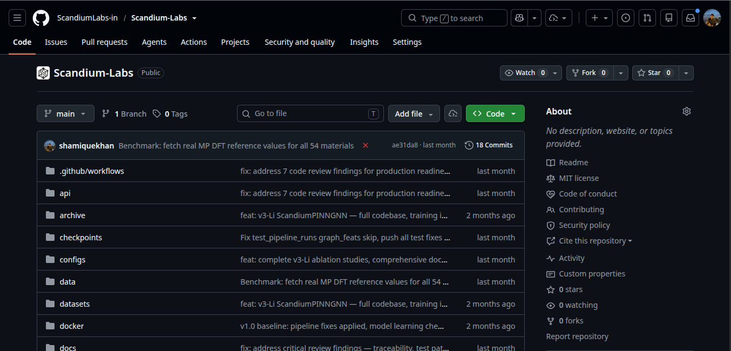Screen dimensions: 731x351
Task: Expand the Fork dropdown arrow
Action: click(620, 73)
